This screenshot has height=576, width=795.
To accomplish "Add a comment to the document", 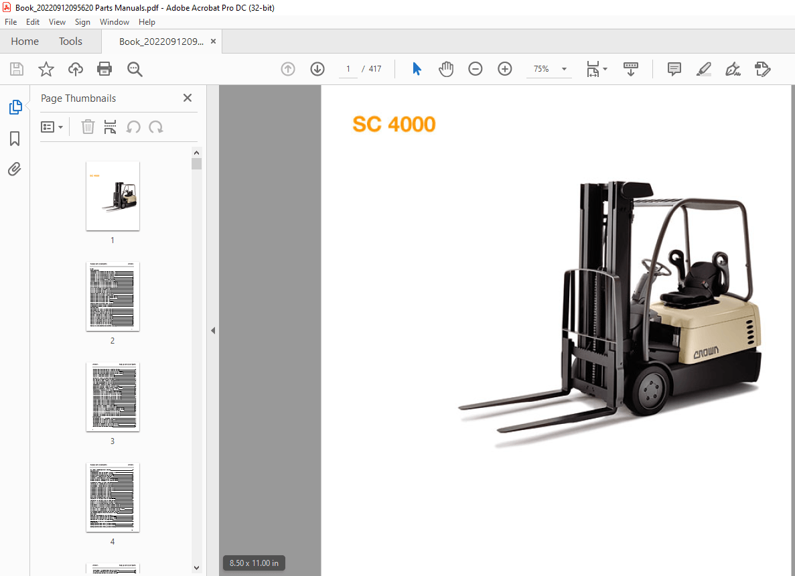I will coord(674,68).
